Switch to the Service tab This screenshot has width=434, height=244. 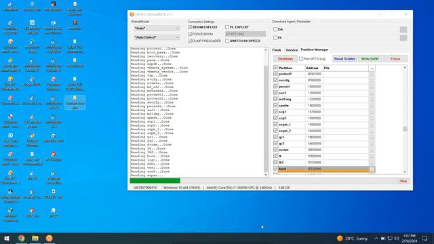[292, 50]
